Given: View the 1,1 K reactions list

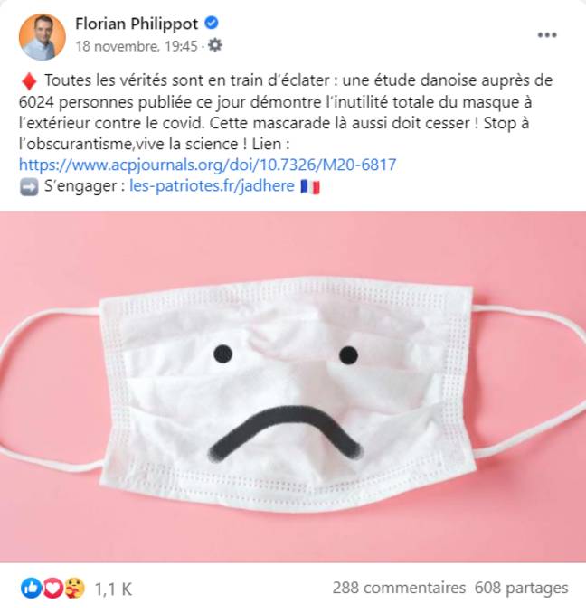Looking at the screenshot, I should coord(114,589).
